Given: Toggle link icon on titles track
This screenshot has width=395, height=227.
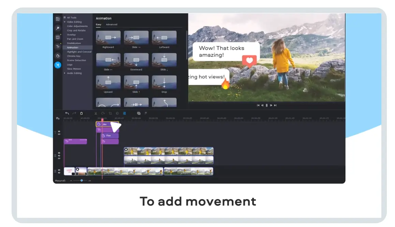Looking at the screenshot, I should (59, 134).
